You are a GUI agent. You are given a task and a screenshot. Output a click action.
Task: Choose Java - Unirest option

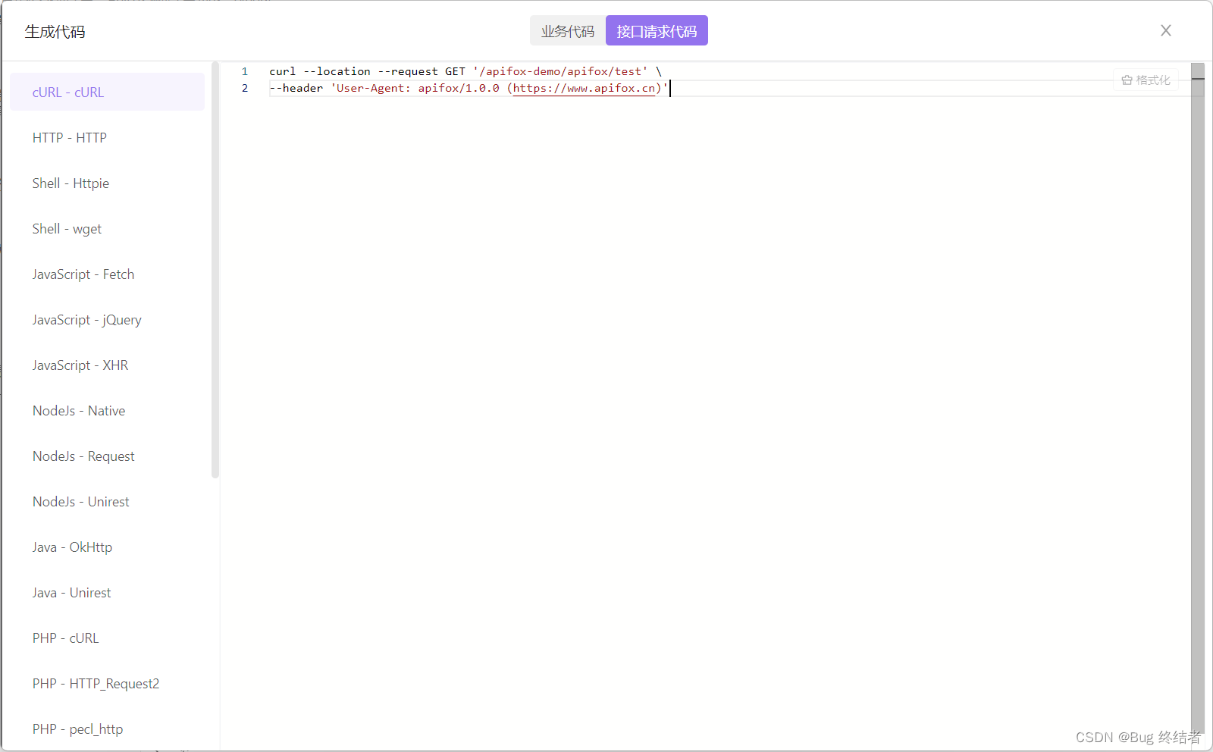[107, 592]
